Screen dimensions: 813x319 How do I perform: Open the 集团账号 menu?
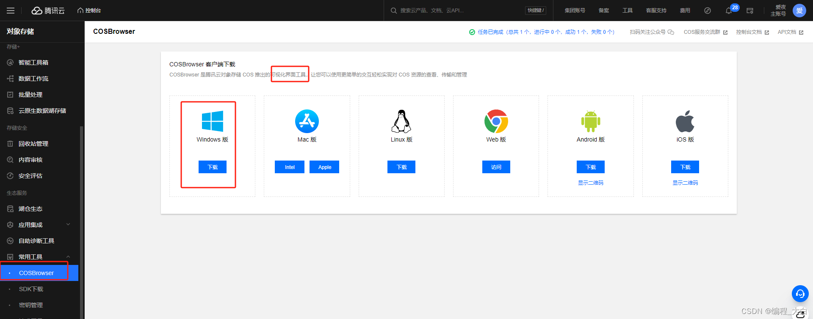point(575,11)
